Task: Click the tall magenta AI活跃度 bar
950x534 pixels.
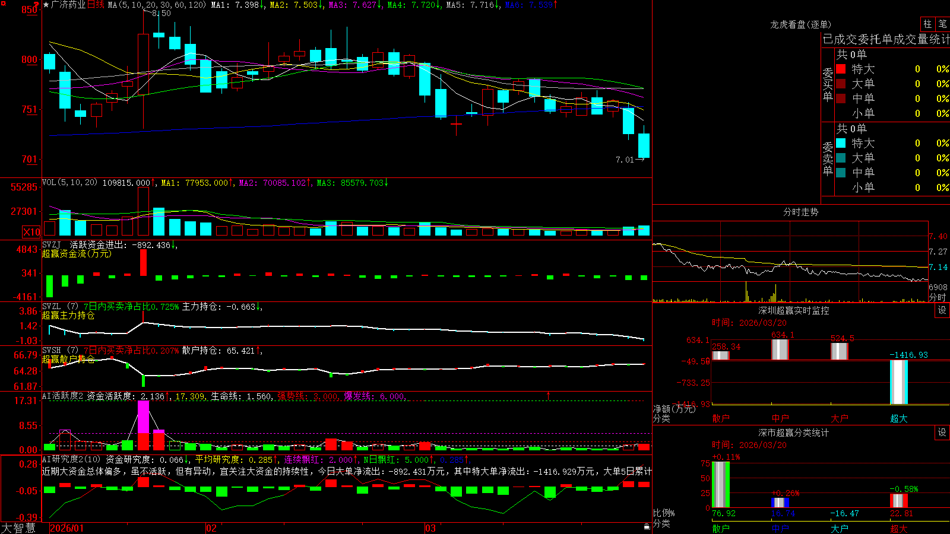Action: click(143, 417)
